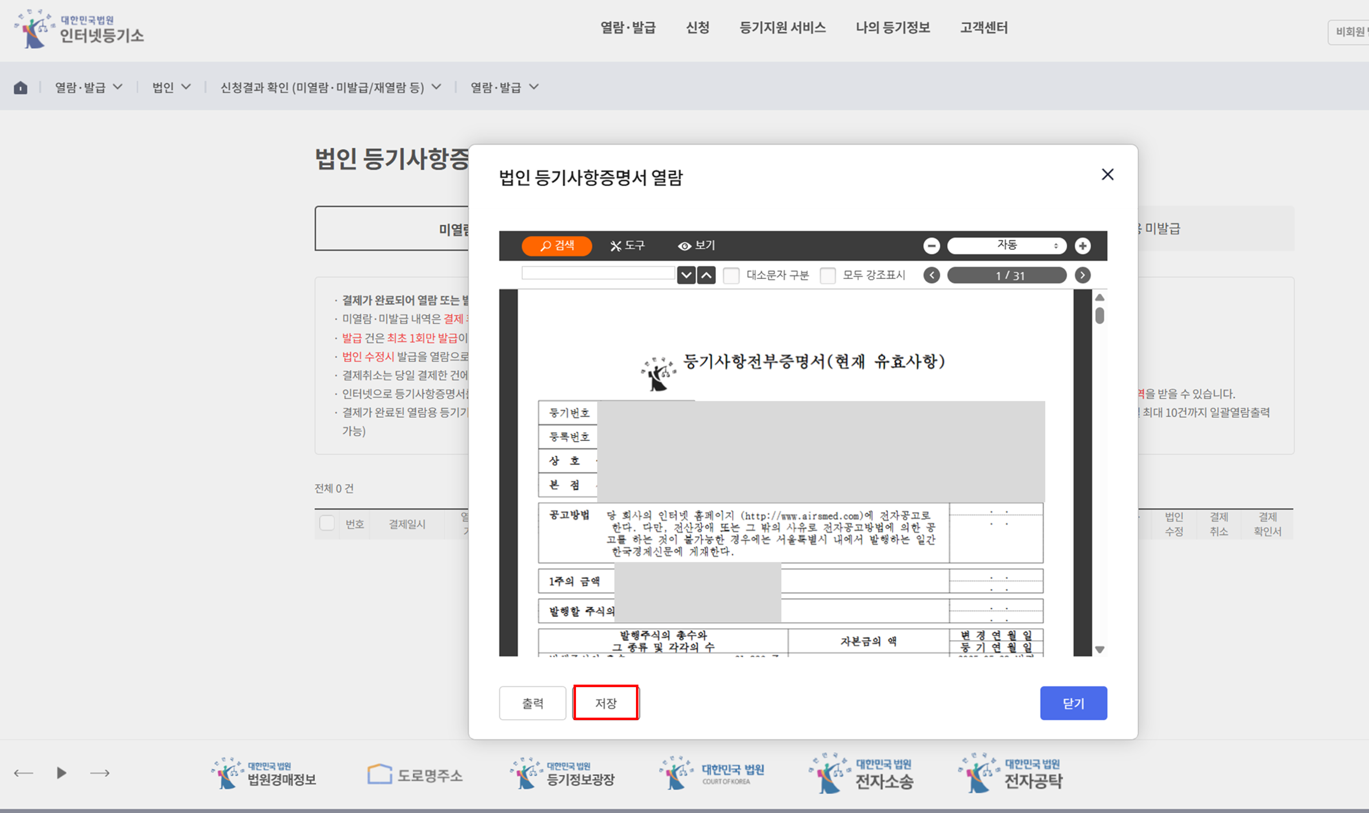Open the 도구 tools menu
The image size is (1369, 813).
[627, 245]
